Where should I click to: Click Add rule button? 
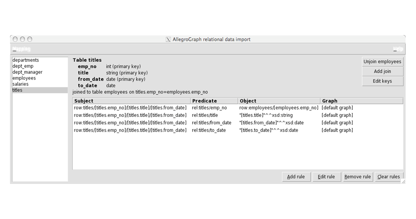click(x=296, y=177)
